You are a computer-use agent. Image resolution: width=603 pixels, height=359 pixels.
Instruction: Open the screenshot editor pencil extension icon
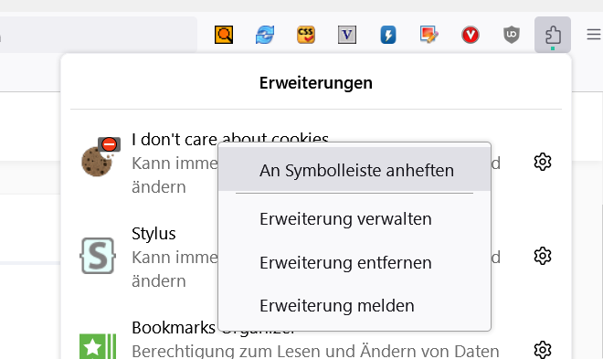[429, 35]
